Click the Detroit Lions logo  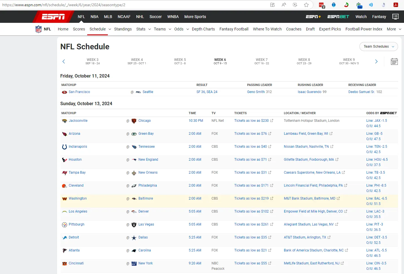pos(64,238)
